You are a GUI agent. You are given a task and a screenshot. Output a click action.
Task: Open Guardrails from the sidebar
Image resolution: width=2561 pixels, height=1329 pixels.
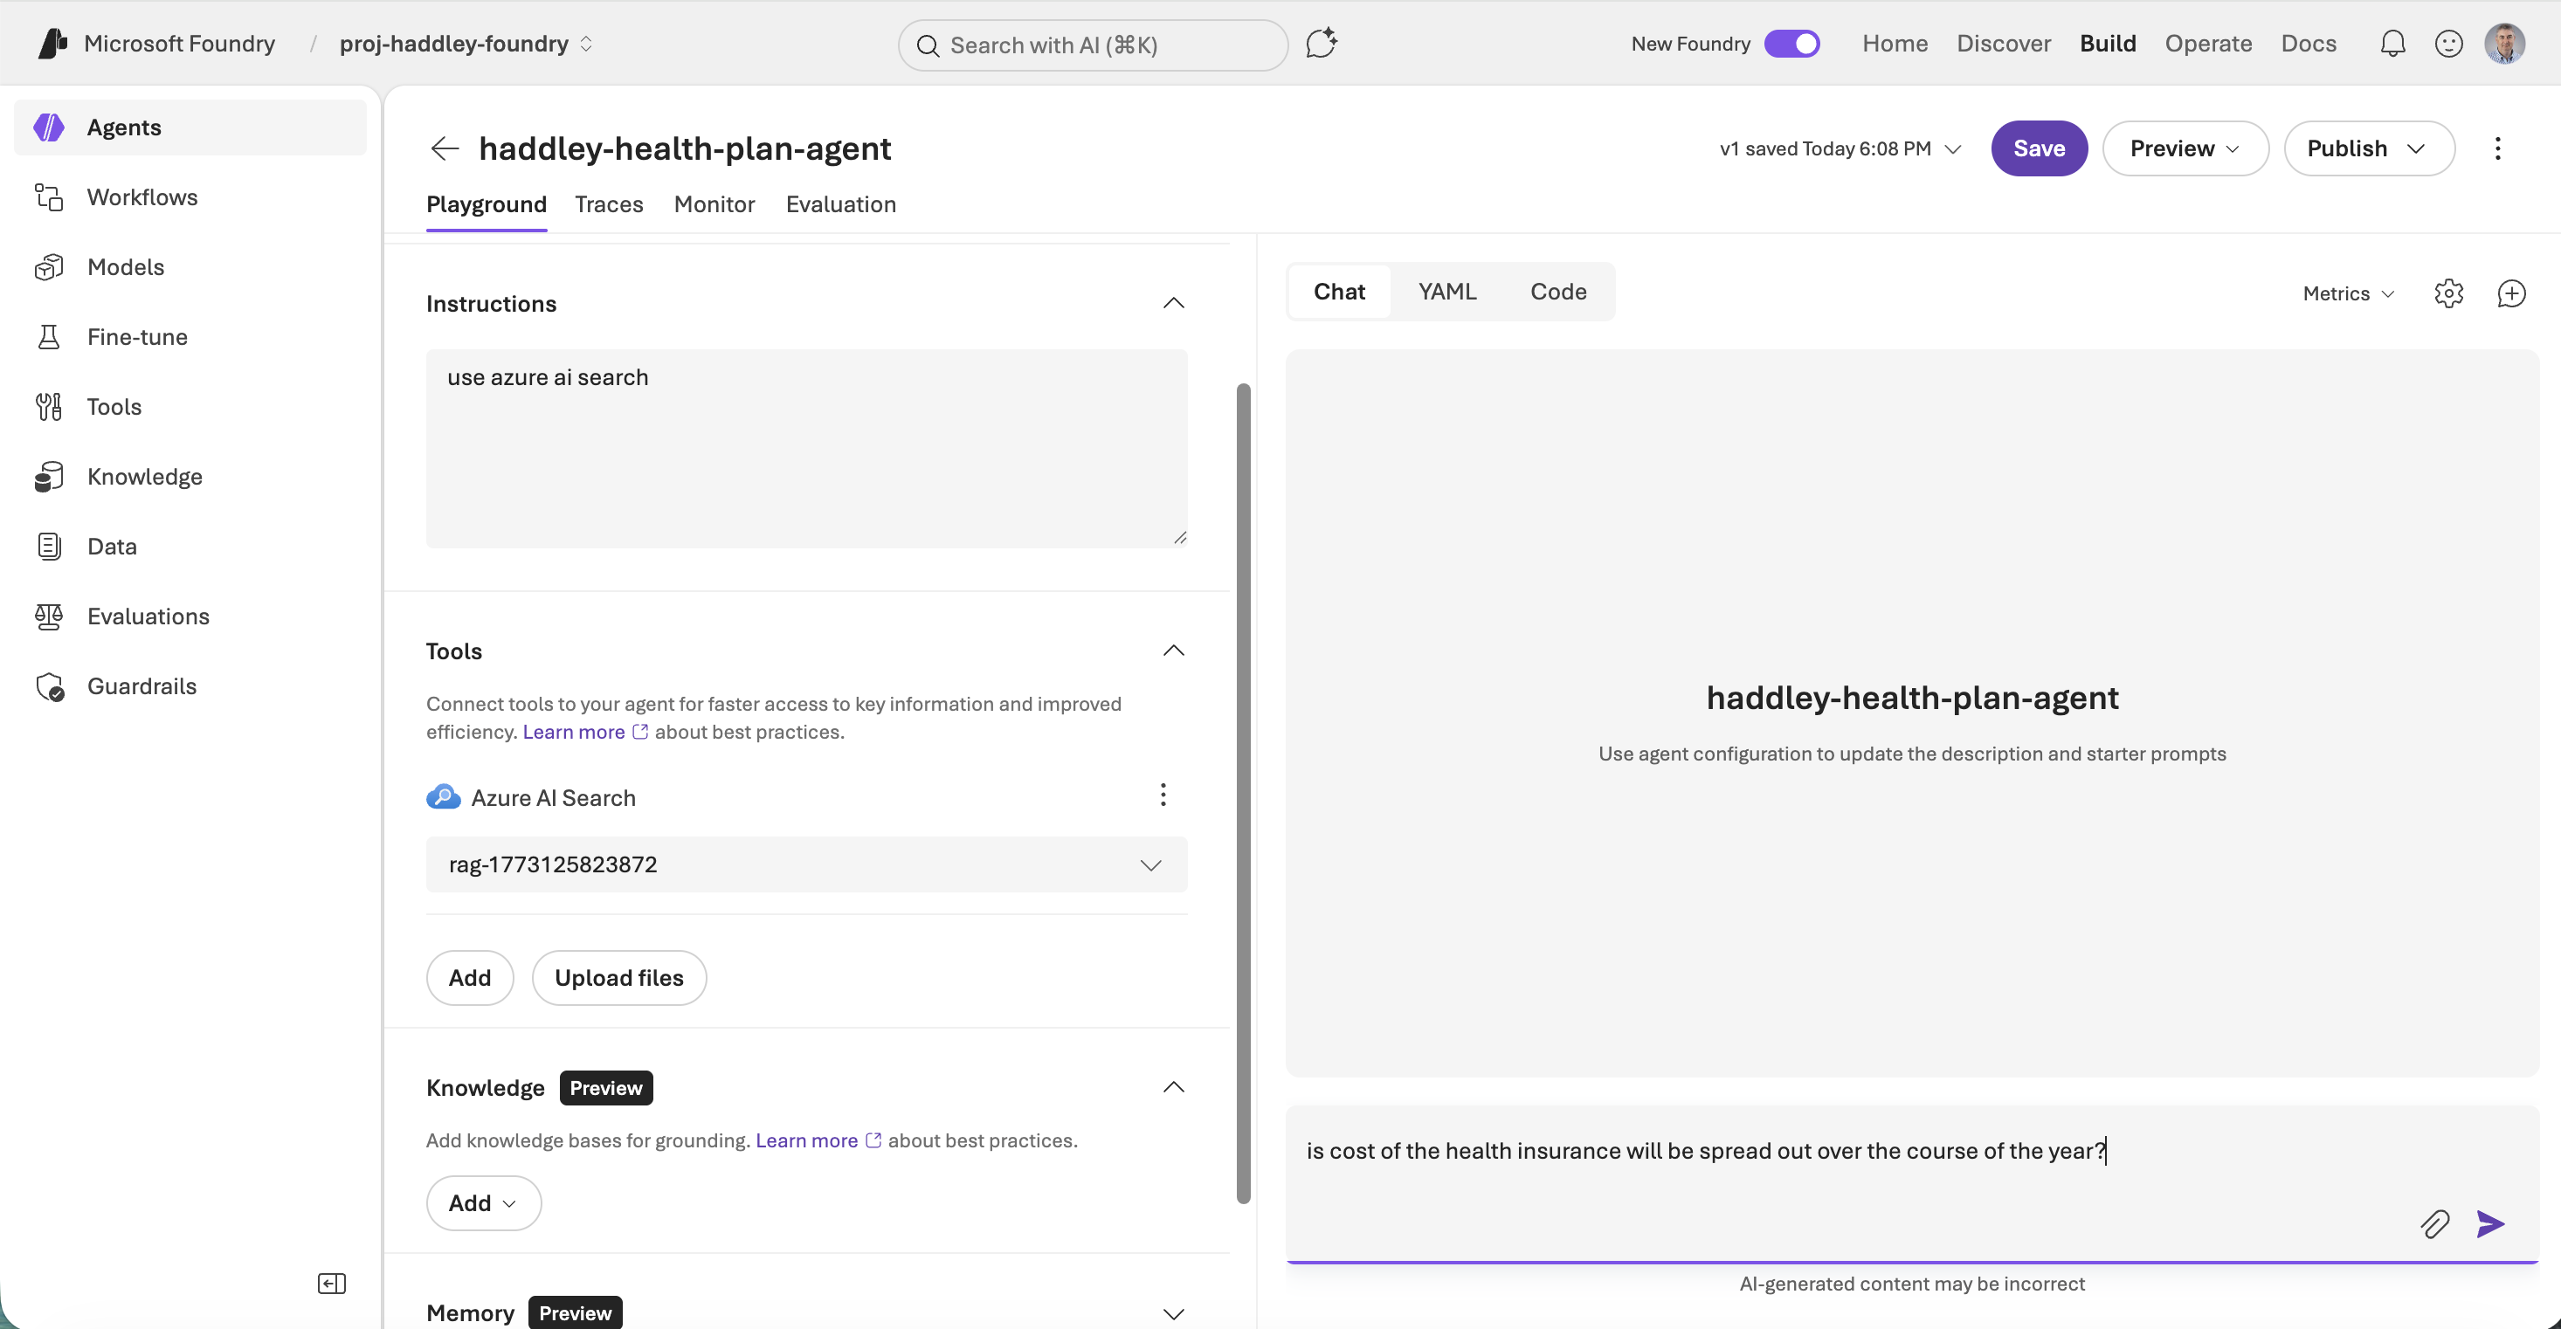point(142,685)
